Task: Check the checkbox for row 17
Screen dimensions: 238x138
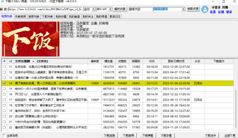Action: 4,100
